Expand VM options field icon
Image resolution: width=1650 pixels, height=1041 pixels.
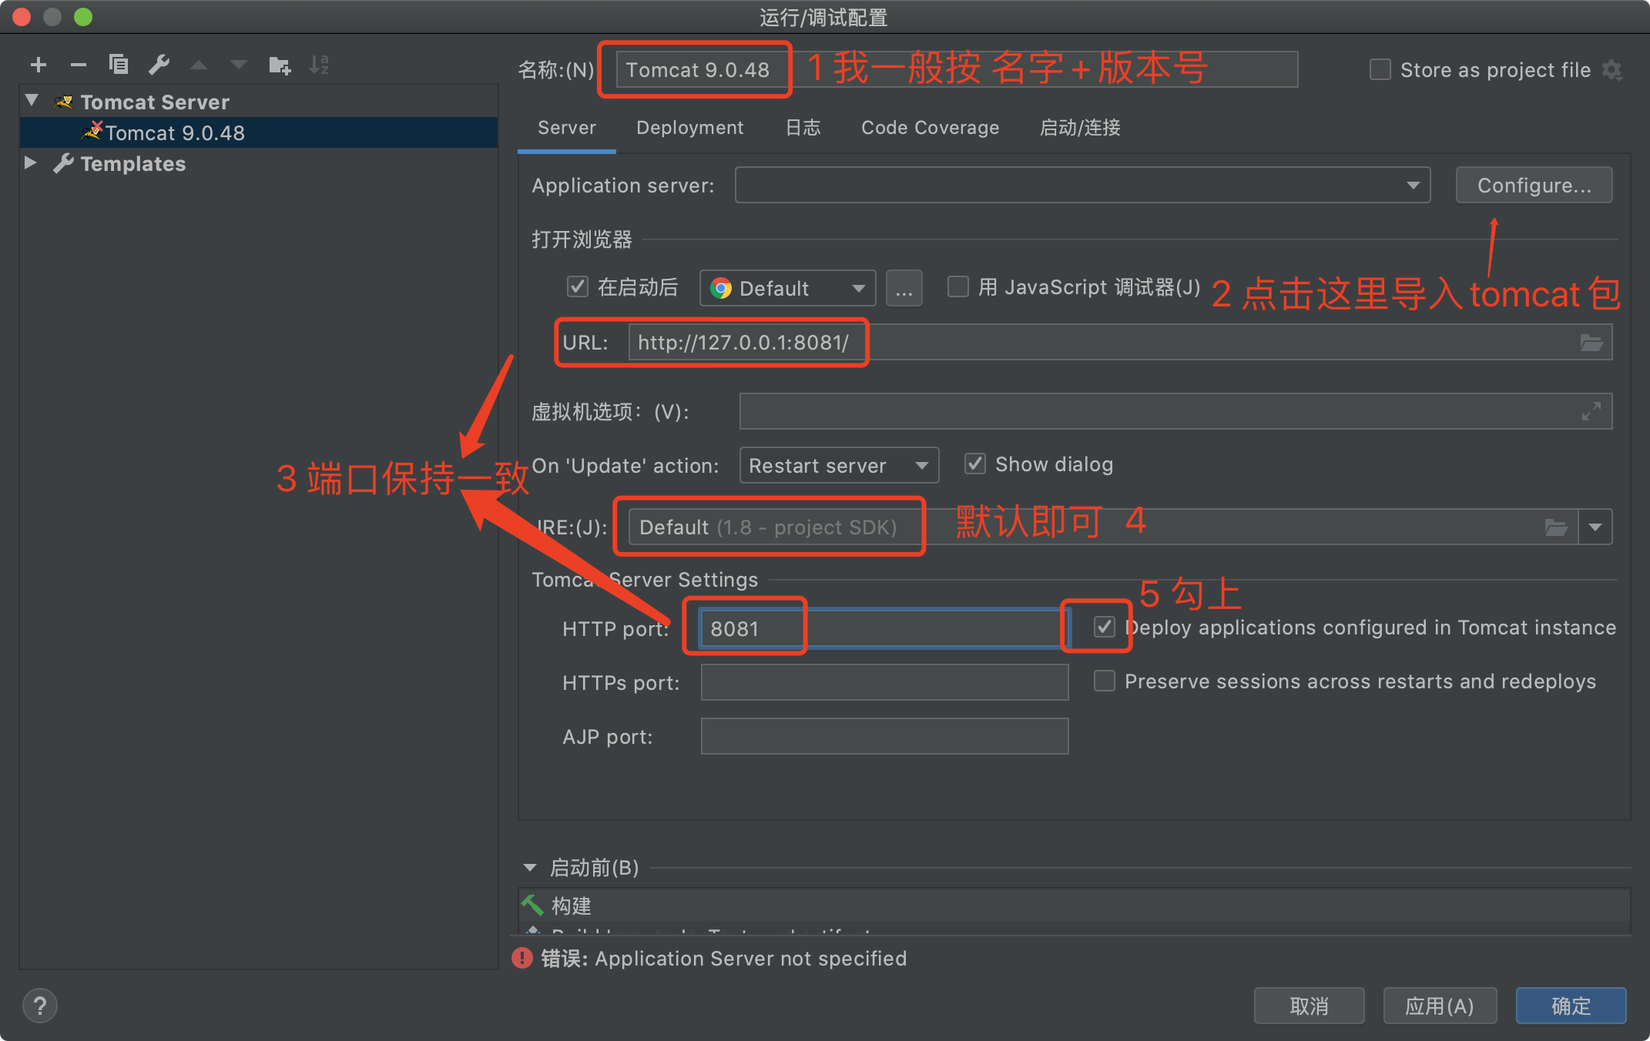coord(1591,411)
